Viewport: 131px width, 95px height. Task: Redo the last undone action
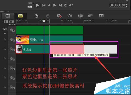tap(48, 16)
